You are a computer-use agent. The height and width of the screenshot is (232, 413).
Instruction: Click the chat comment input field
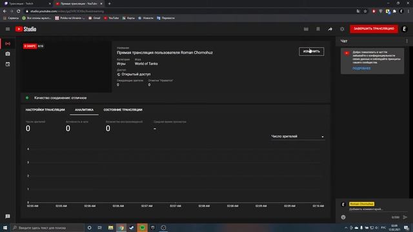click(378, 209)
